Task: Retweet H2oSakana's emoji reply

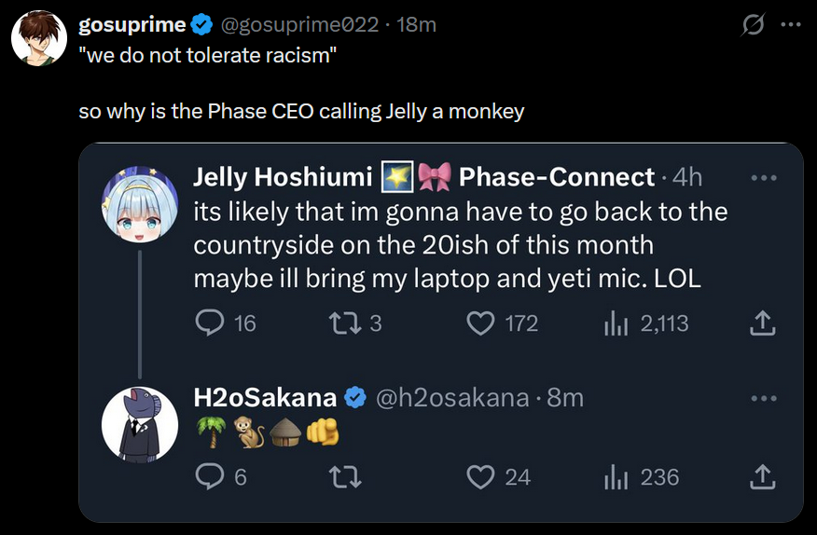Action: (345, 477)
